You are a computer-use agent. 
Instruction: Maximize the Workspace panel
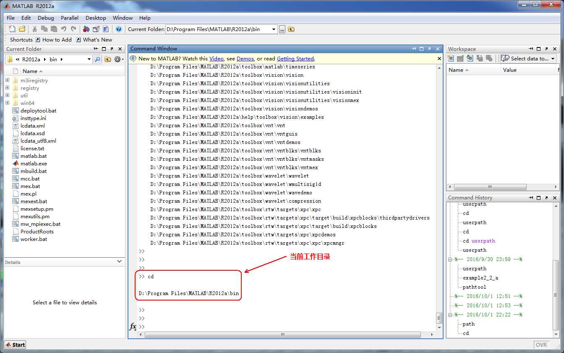pyautogui.click(x=539, y=49)
